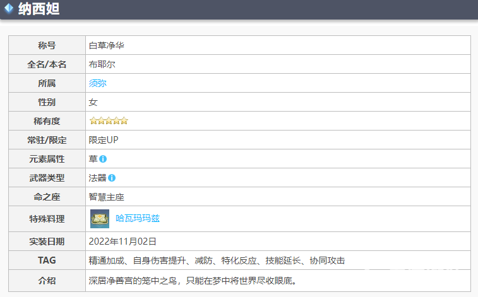This screenshot has width=478, height=297.
Task: Click the 命之座 row label
Action: point(47,197)
